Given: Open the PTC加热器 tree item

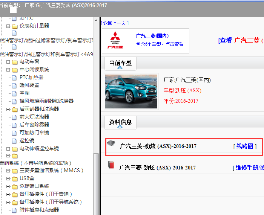Looking at the screenshot, I should click(31, 77).
